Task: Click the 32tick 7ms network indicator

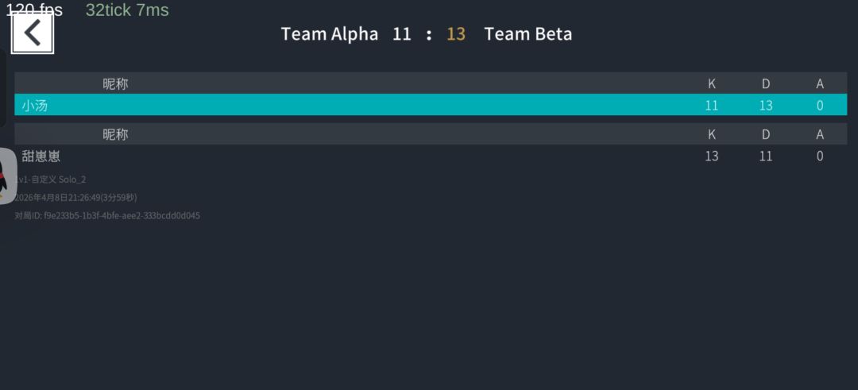Action: click(127, 10)
